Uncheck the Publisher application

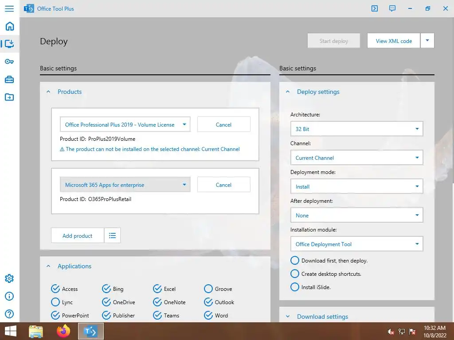(106, 315)
